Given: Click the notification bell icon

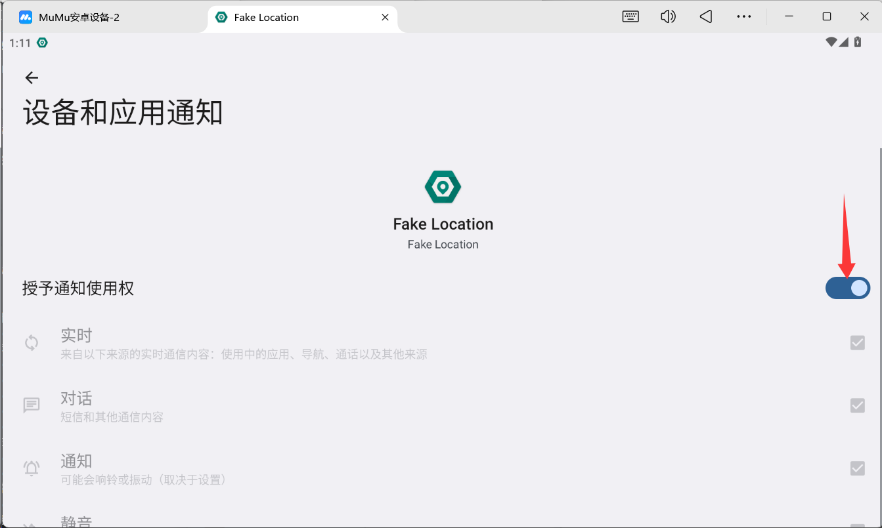Looking at the screenshot, I should (x=32, y=468).
